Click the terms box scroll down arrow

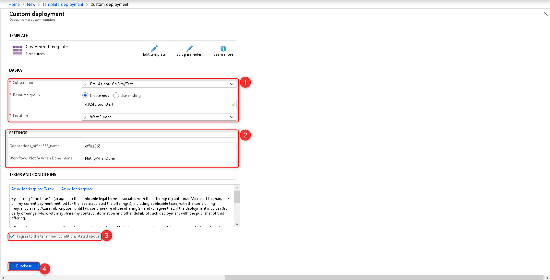pyautogui.click(x=237, y=224)
